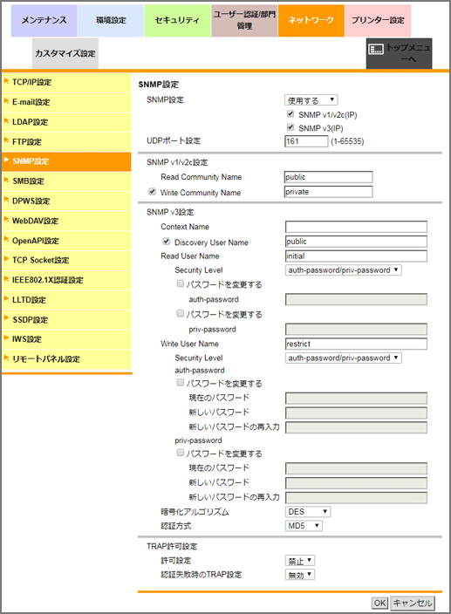Select SNMP設定 sidebar item
Screen dimensions: 451x614
[66, 161]
